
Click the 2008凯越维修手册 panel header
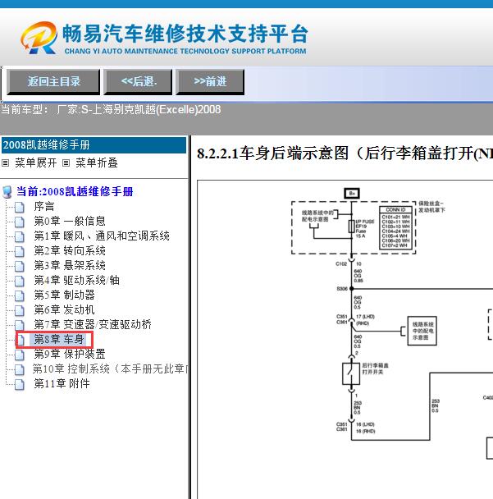pos(94,145)
